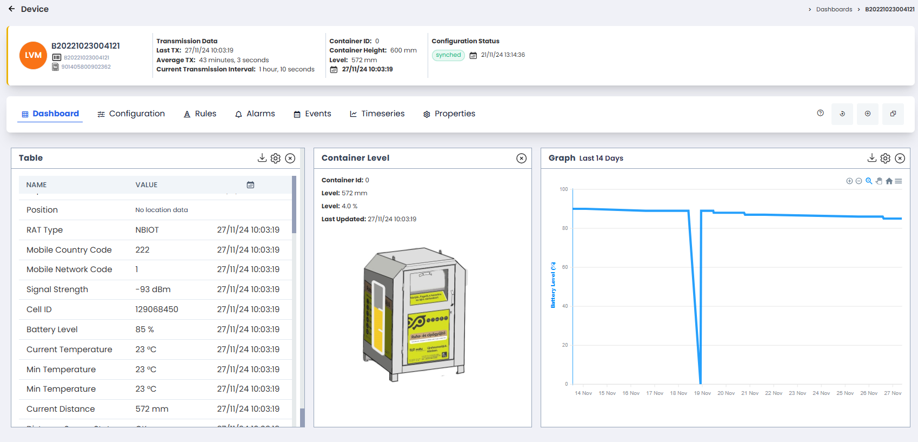The image size is (918, 442).
Task: Reset graph zoom with home icon
Action: point(889,181)
